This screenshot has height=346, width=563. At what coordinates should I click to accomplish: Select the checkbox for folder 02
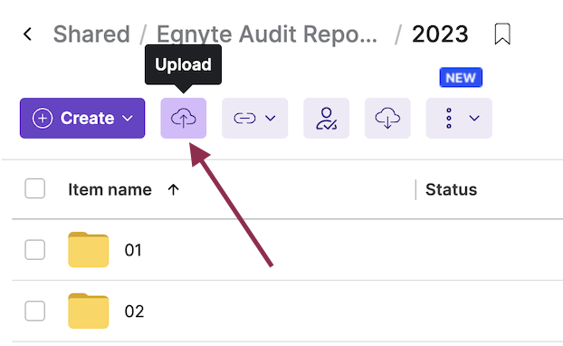(x=34, y=311)
